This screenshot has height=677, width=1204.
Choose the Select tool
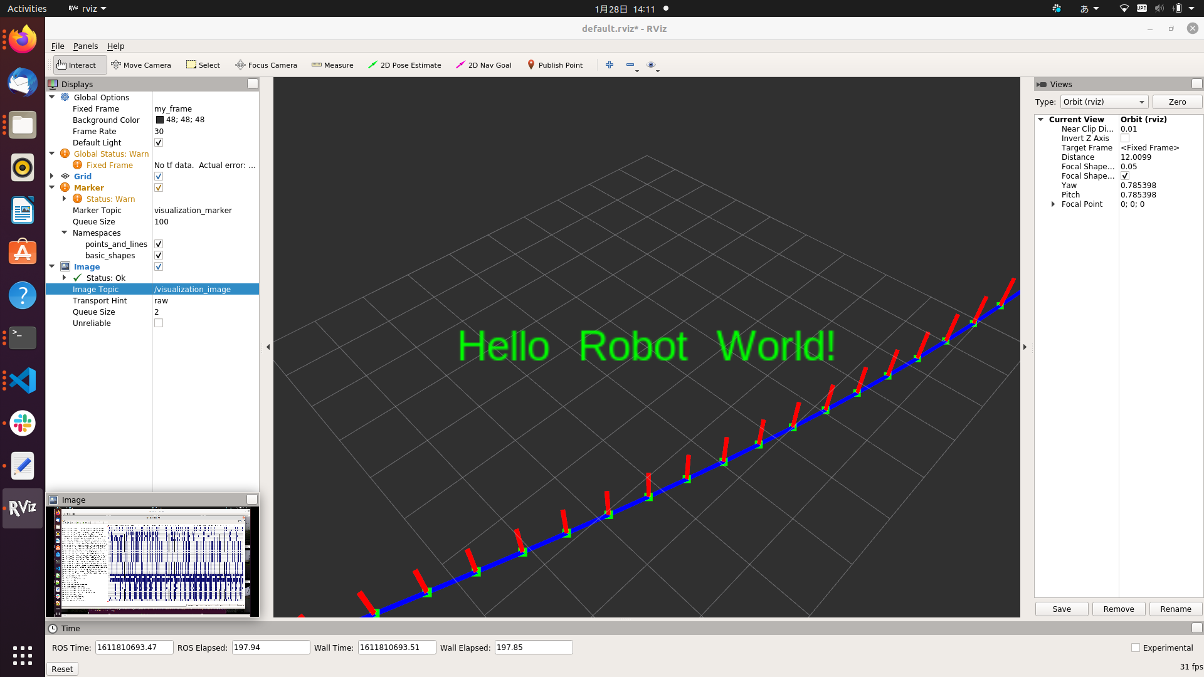(203, 65)
